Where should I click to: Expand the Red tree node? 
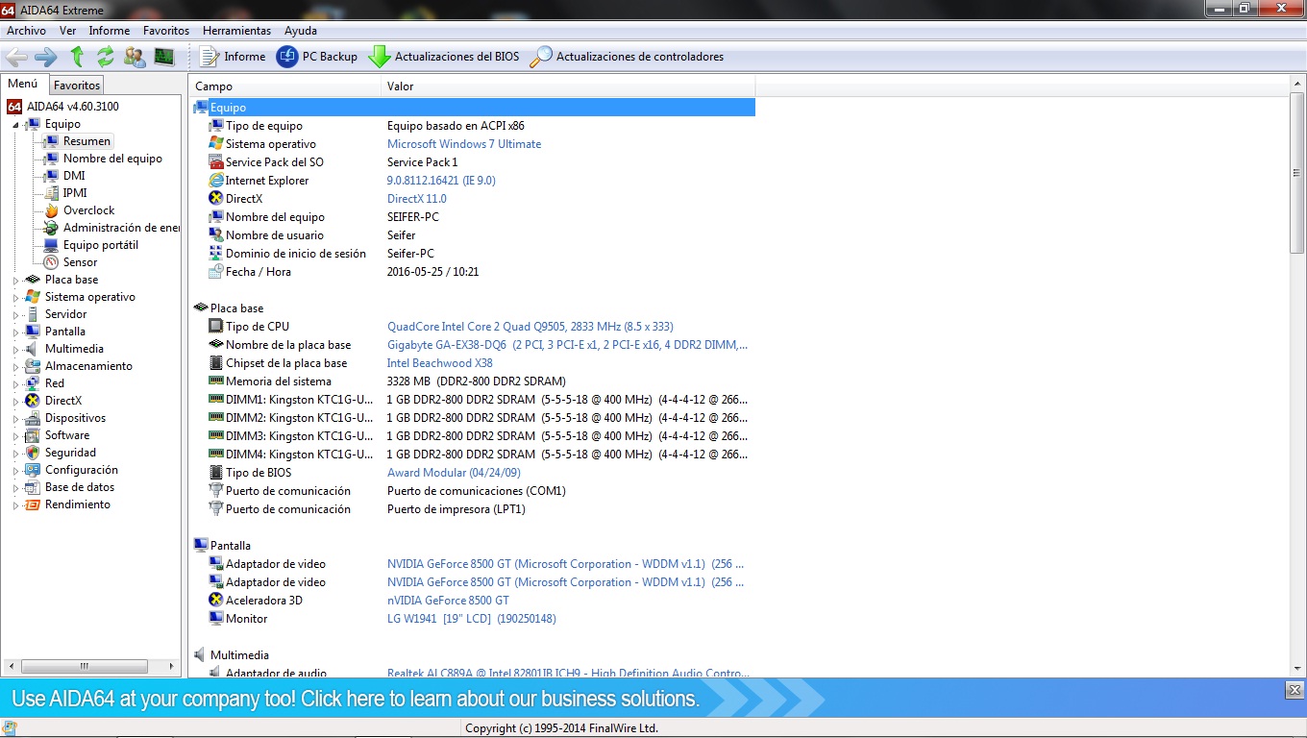tap(15, 383)
